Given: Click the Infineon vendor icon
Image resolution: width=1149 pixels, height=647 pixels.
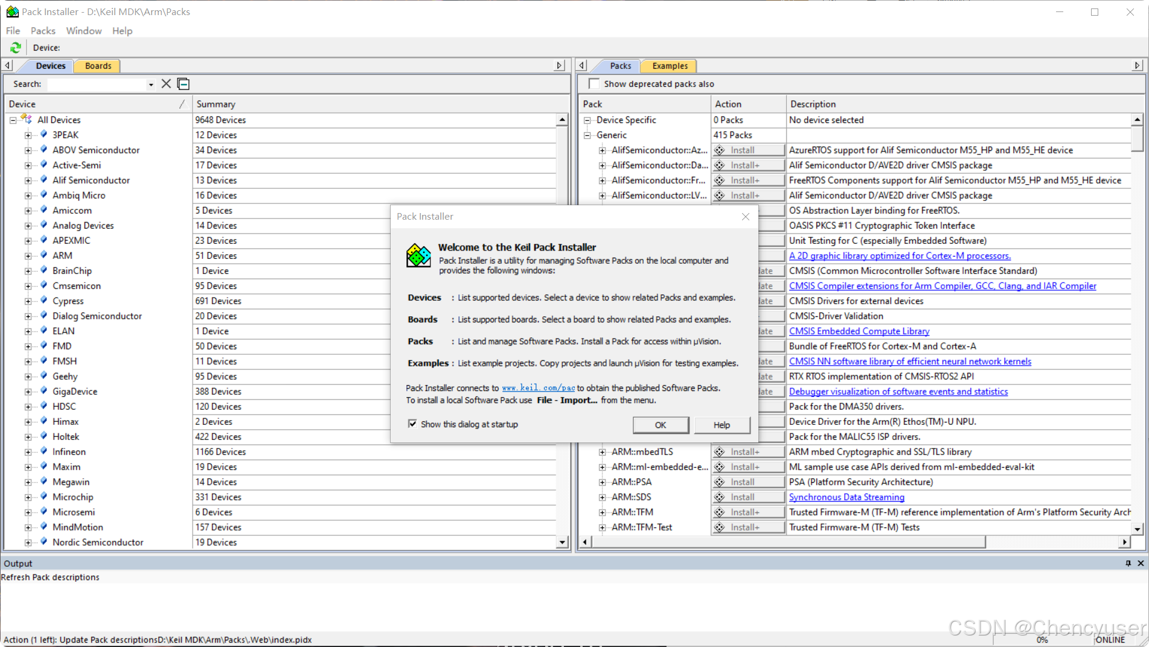Looking at the screenshot, I should (43, 451).
